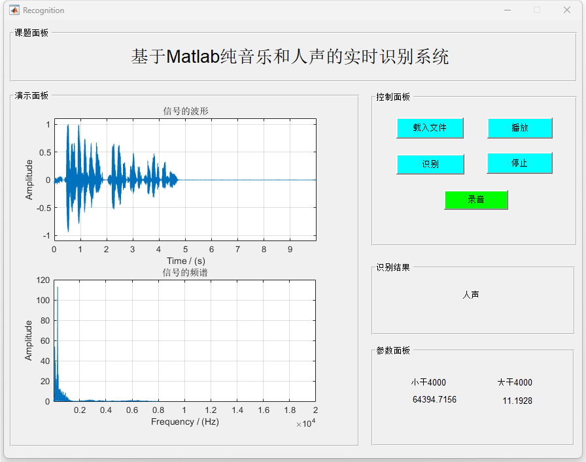
Task: Select the 大于4000 parameter label
Action: click(x=515, y=382)
